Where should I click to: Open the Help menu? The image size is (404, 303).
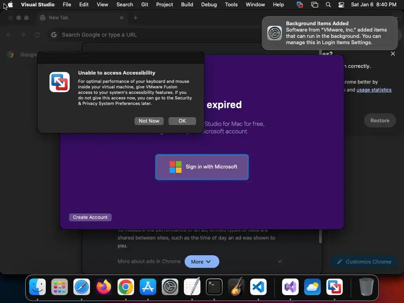[x=278, y=4]
